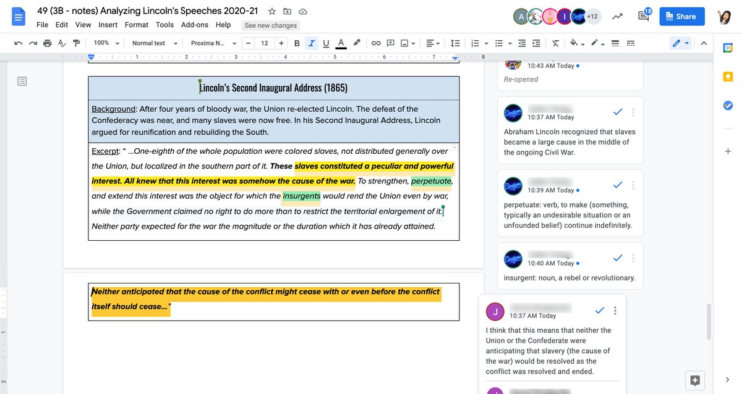742x394 pixels.
Task: Decrease the font size
Action: pyautogui.click(x=248, y=43)
